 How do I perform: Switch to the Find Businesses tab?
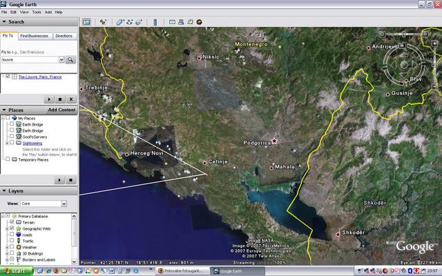click(x=34, y=36)
